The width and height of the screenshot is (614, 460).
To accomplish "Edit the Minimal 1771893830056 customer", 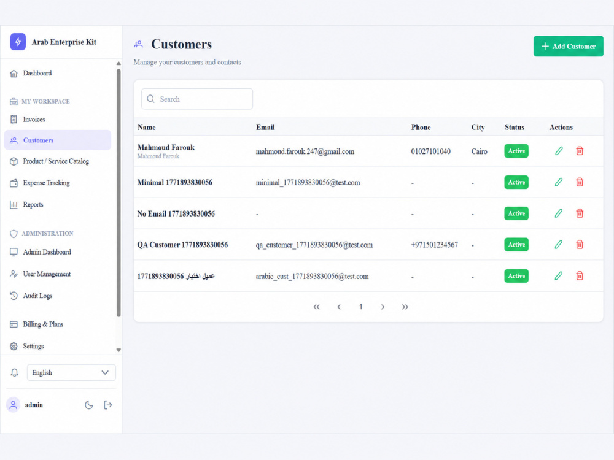I will [x=559, y=182].
